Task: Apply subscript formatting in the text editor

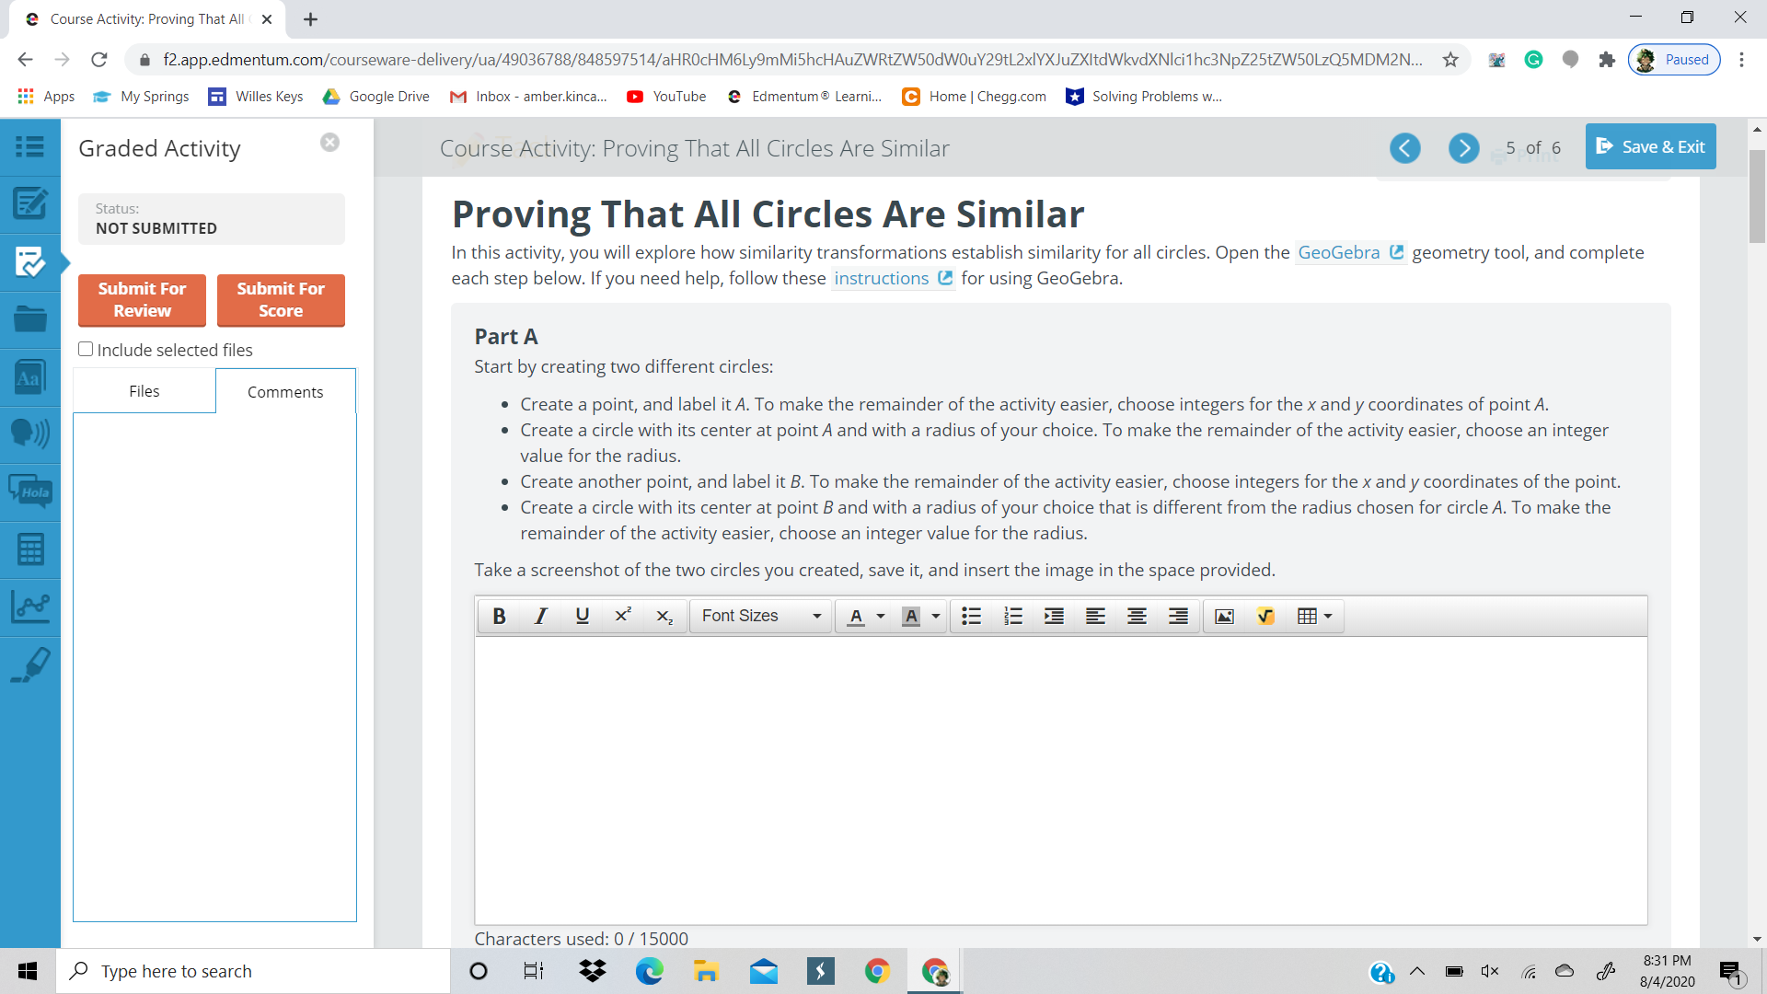Action: (664, 616)
